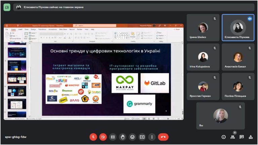This screenshot has height=145, width=258.
Task: Toggle the raise hand button
Action: click(123, 137)
